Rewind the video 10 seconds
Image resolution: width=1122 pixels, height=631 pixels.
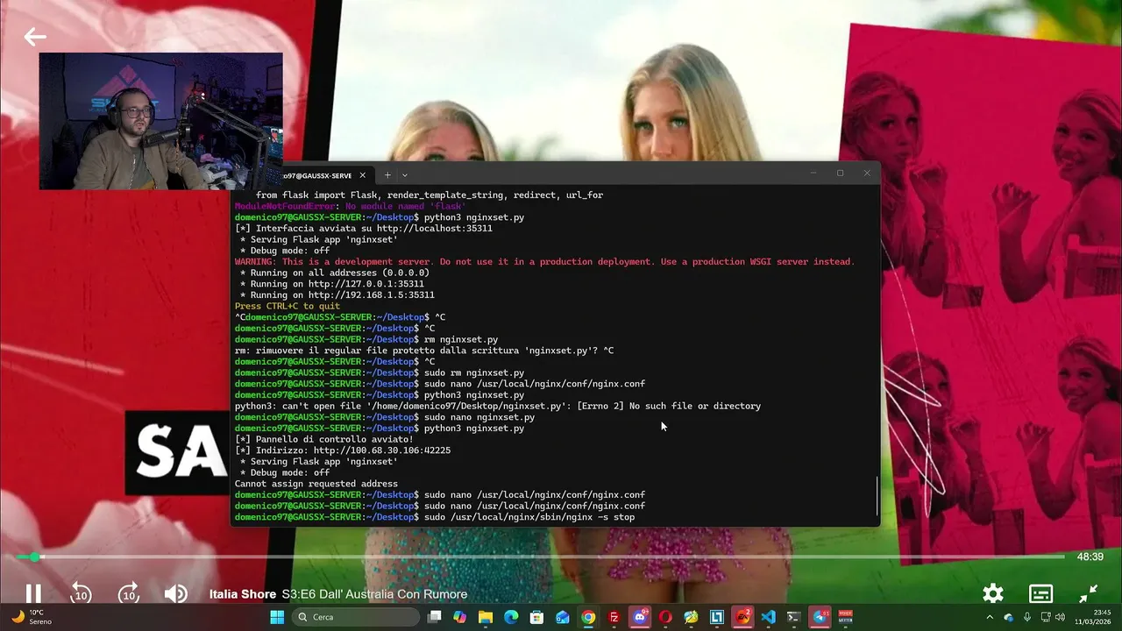(x=81, y=594)
